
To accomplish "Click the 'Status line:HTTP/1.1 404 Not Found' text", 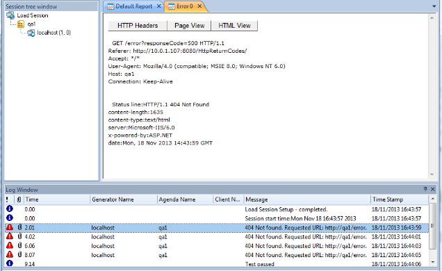I will [161, 104].
